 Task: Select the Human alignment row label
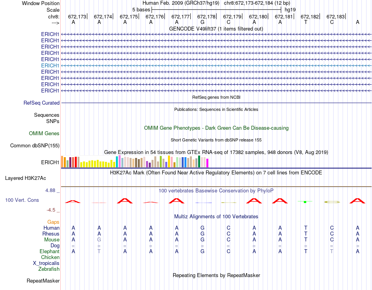click(x=51, y=228)
